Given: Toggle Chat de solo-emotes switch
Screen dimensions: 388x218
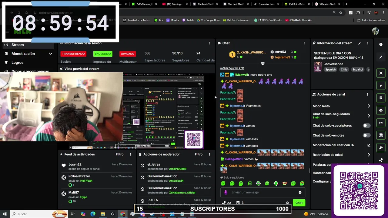Looking at the screenshot, I should [x=366, y=135].
